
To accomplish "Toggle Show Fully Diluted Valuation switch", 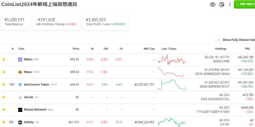I will [218, 40].
